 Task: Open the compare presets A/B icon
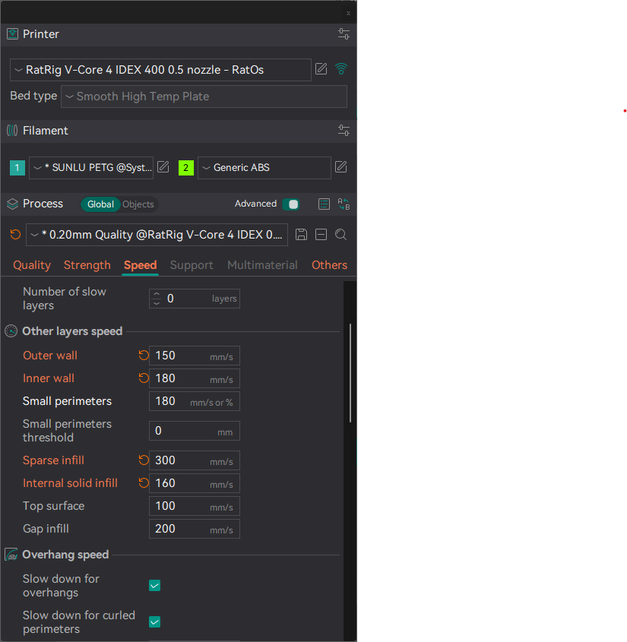click(344, 204)
